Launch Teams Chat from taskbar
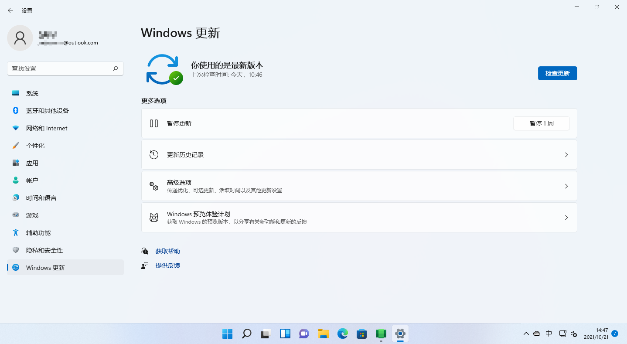 click(x=304, y=334)
